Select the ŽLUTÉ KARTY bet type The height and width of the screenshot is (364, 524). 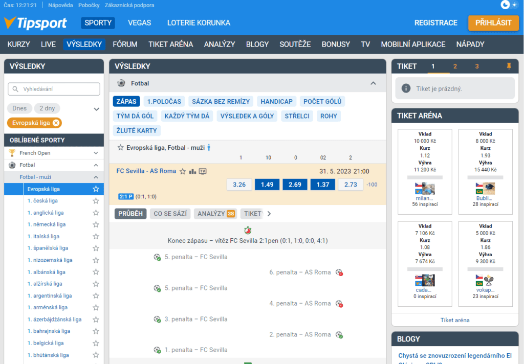pyautogui.click(x=136, y=130)
